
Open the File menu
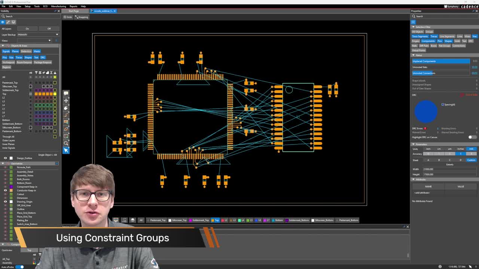click(3, 6)
